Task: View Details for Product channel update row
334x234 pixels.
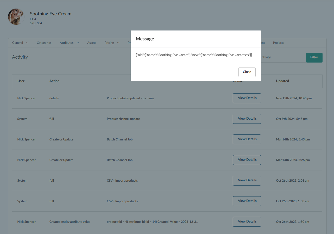Action: point(247,119)
